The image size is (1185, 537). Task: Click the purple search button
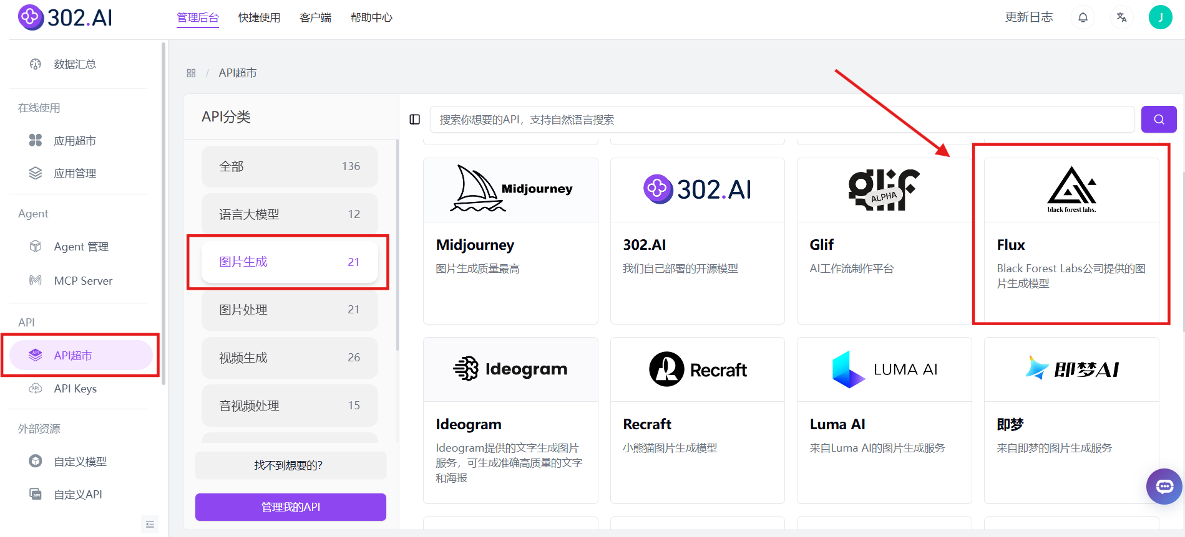[1159, 120]
